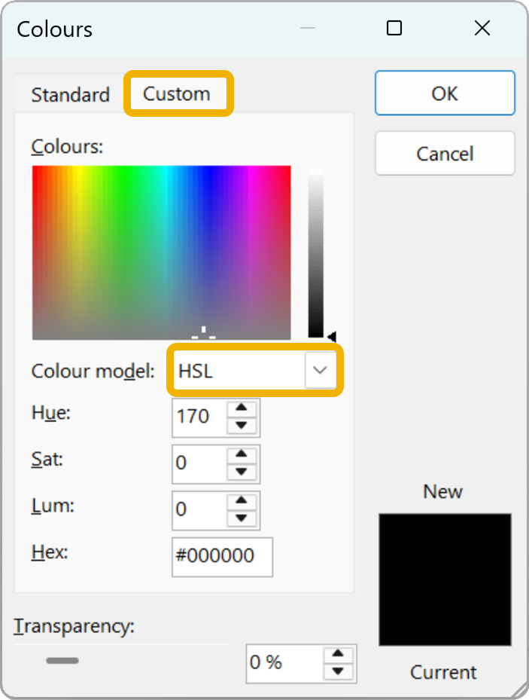The width and height of the screenshot is (529, 700).
Task: Click the New/Current colour preview box
Action: click(x=445, y=579)
